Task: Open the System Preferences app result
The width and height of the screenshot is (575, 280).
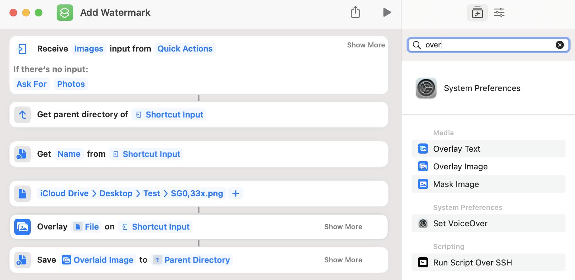Action: coord(482,88)
